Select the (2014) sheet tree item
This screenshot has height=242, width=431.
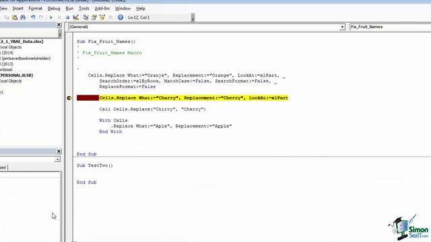coord(7,52)
